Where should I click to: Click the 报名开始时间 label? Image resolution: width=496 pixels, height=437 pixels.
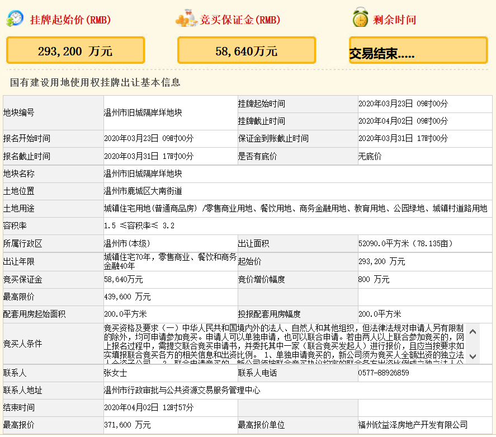[27, 139]
